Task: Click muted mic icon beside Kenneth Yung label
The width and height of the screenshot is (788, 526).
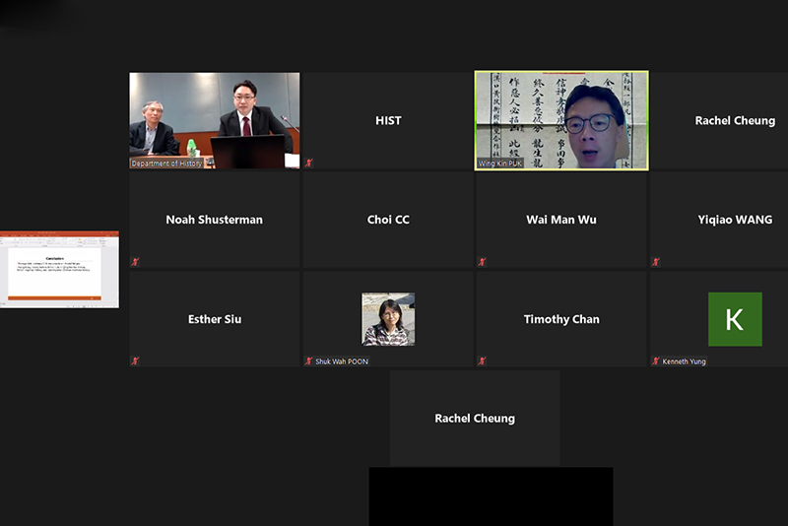Action: (656, 362)
